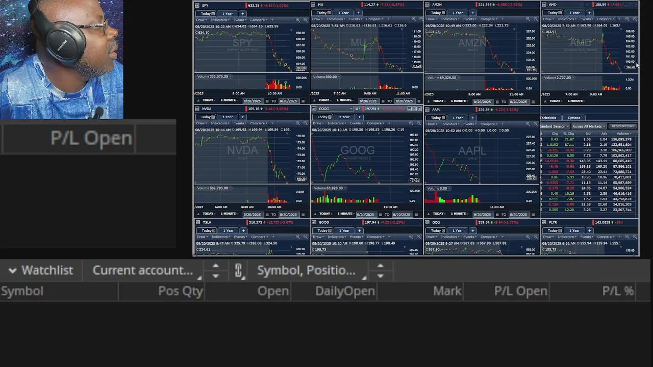Click stepper next to Symbol, Positio... dropdown

coord(380,271)
